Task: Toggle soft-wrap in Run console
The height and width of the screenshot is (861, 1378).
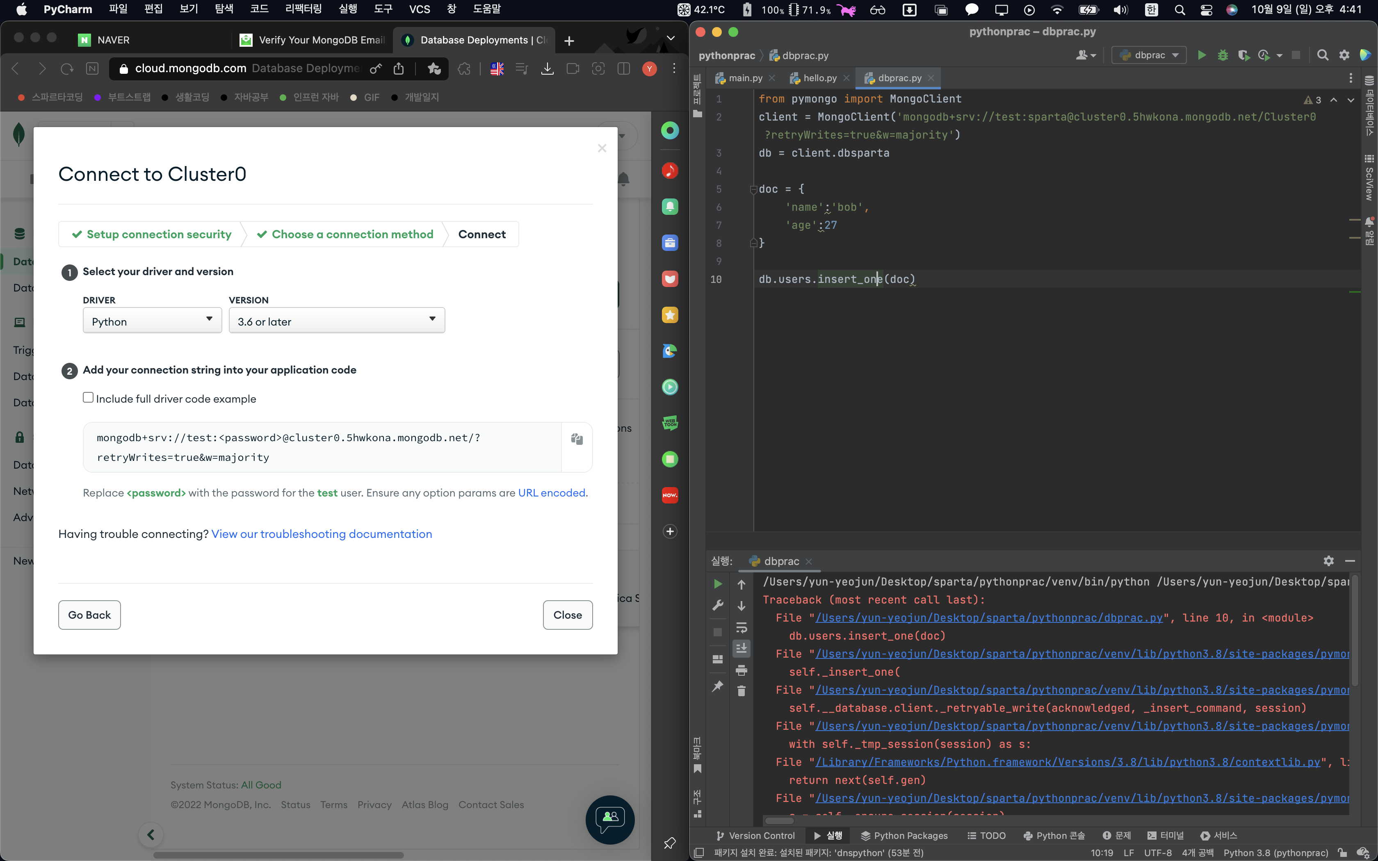Action: pyautogui.click(x=741, y=628)
